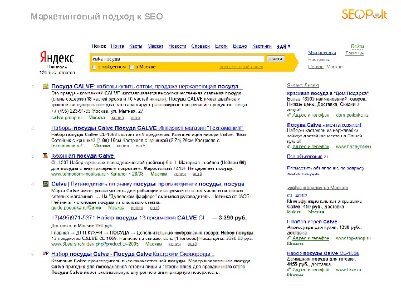Click "Разместить объявление по запросу" link
Viewport: 401px width, 300px height.
tap(326, 171)
